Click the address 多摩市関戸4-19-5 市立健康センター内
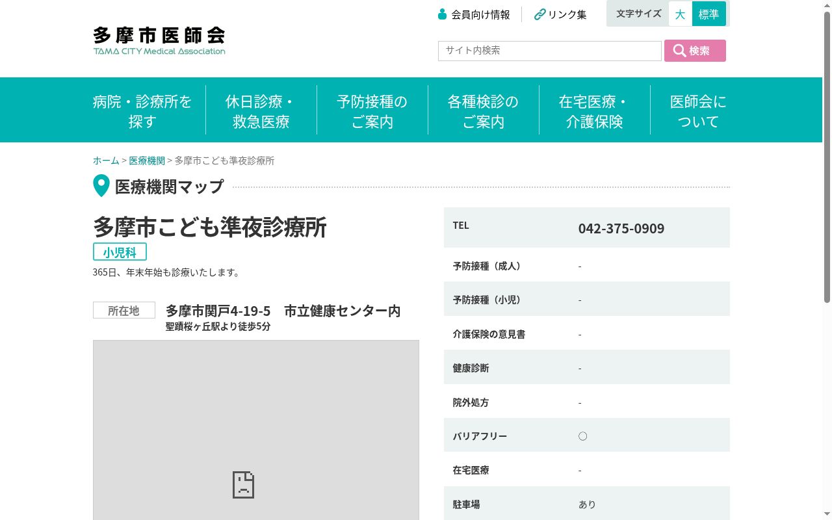The width and height of the screenshot is (832, 520). pos(283,311)
